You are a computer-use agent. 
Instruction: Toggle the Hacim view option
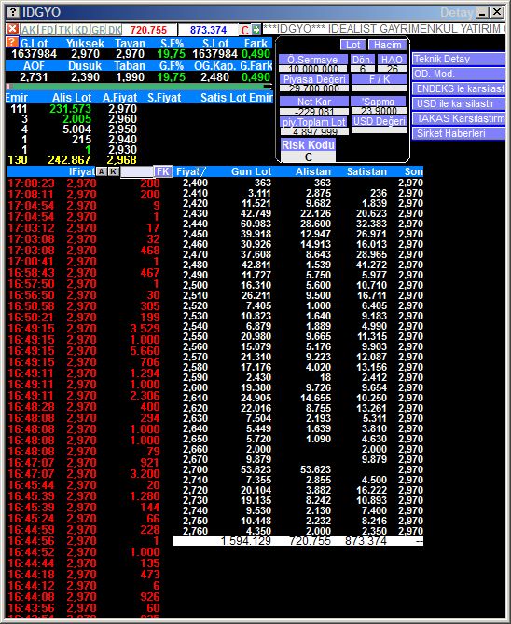(387, 45)
